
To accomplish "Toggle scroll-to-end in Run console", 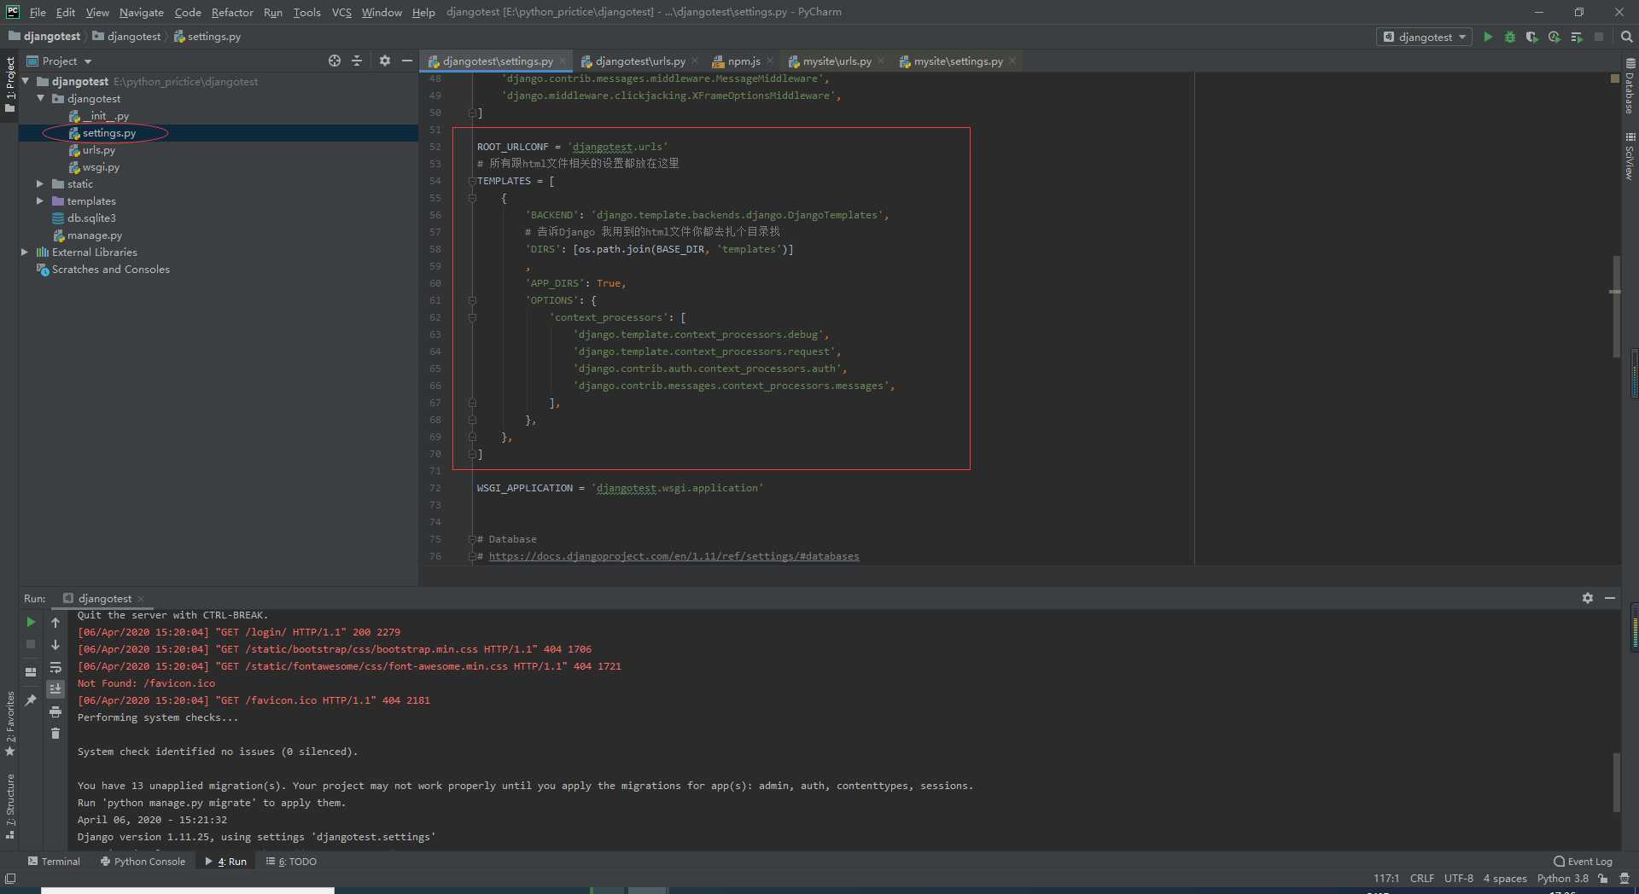I will point(55,689).
